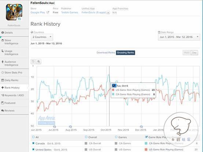Open the 2 Countries dropdown
203x152 pixels.
pyautogui.click(x=42, y=37)
